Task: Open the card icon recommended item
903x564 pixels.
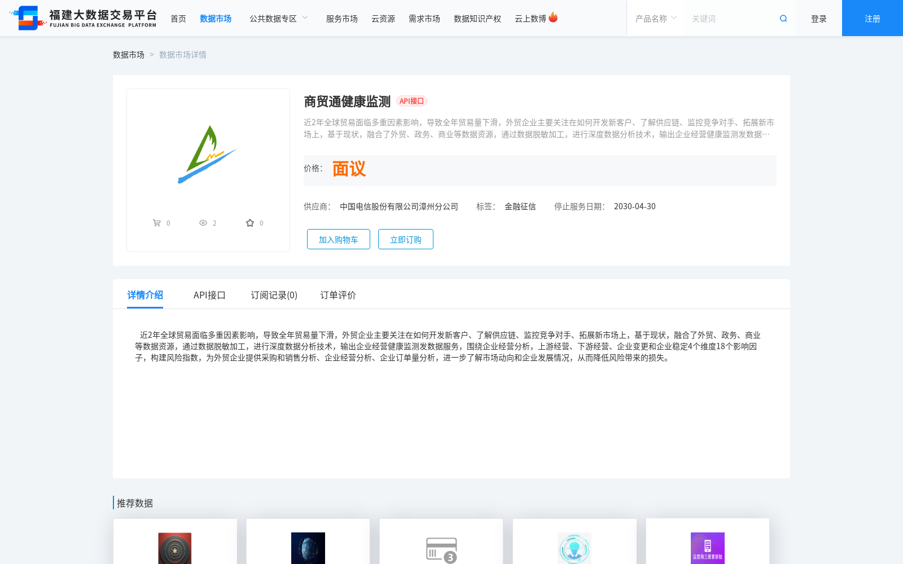Action: (441, 550)
